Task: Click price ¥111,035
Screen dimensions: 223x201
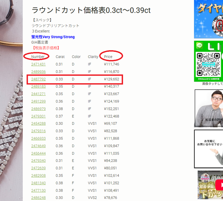Action: coord(111,153)
